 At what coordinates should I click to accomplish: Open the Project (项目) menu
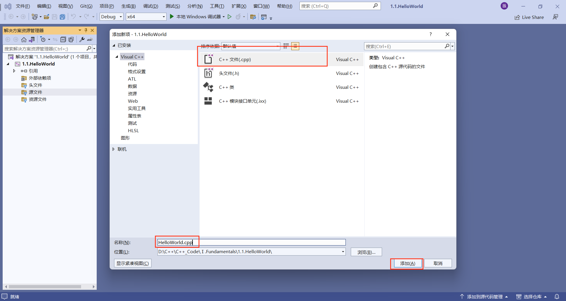tap(107, 6)
